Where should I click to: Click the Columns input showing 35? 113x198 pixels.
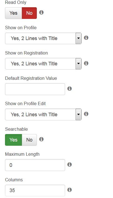pyautogui.click(x=35, y=190)
